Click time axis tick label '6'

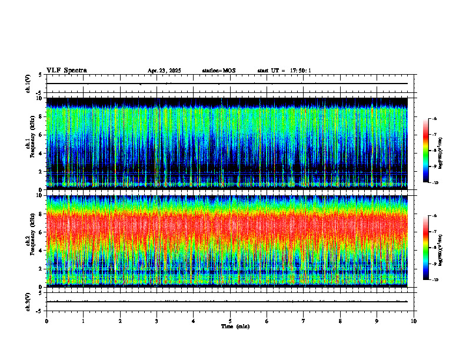pyautogui.click(x=267, y=321)
